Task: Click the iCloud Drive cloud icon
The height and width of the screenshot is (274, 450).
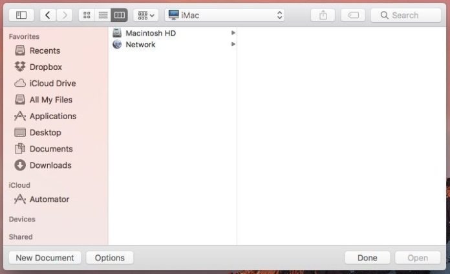Action: (x=20, y=83)
